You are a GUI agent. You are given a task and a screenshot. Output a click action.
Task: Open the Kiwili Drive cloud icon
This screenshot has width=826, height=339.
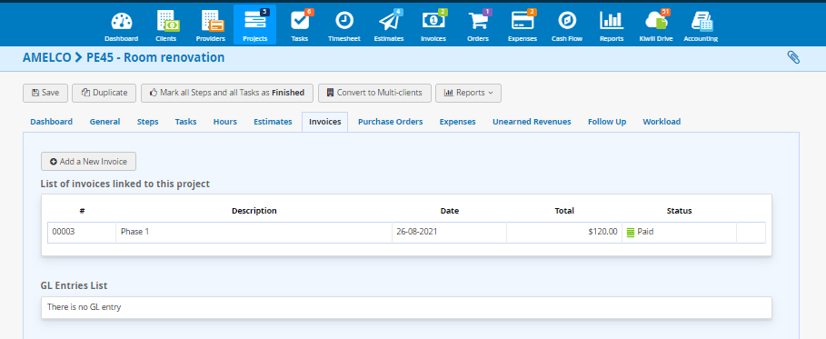[x=656, y=21]
